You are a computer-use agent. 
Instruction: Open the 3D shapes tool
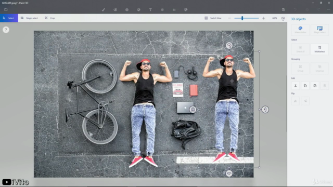(x=127, y=10)
